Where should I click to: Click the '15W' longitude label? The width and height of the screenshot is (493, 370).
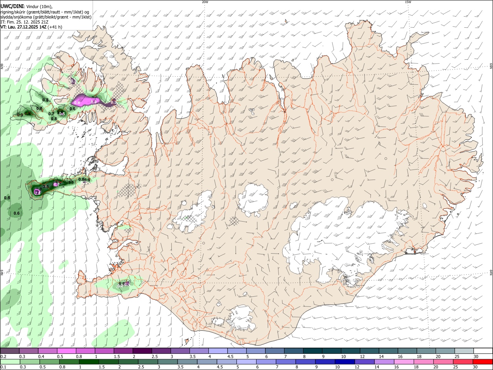tap(408, 2)
